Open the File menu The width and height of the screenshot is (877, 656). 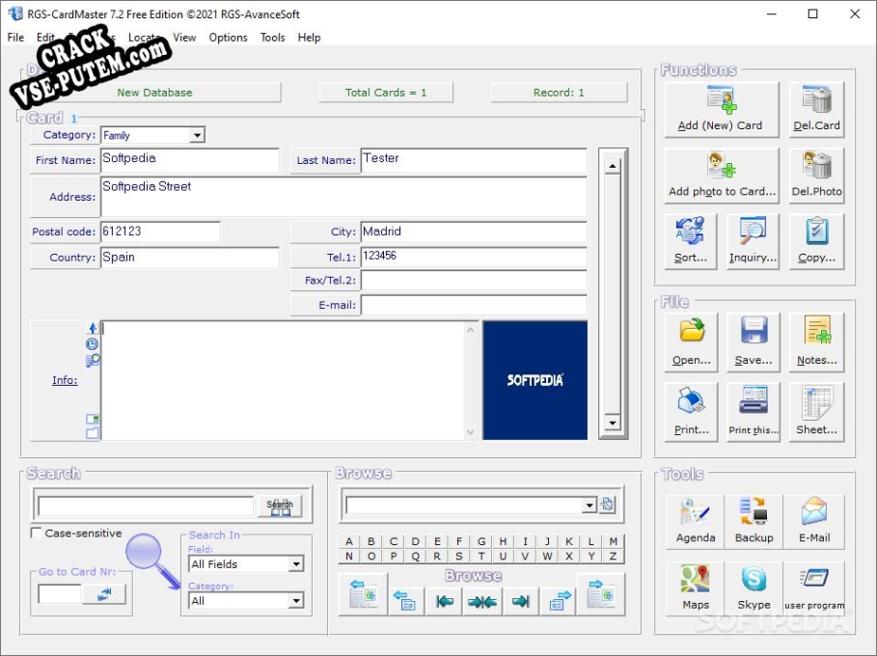point(15,37)
